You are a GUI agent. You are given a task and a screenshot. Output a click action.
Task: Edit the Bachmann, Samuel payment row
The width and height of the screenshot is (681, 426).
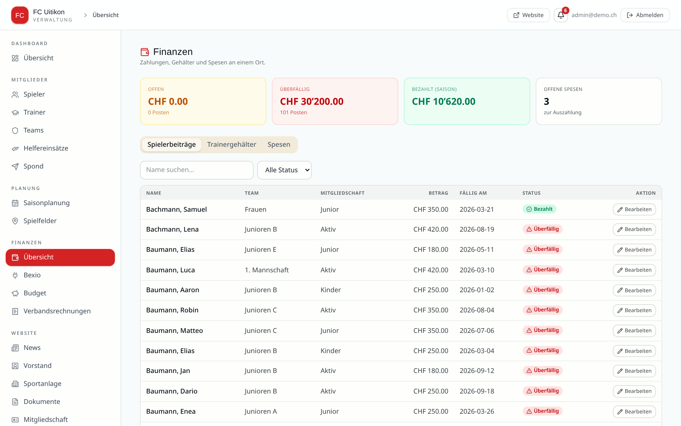pos(634,210)
